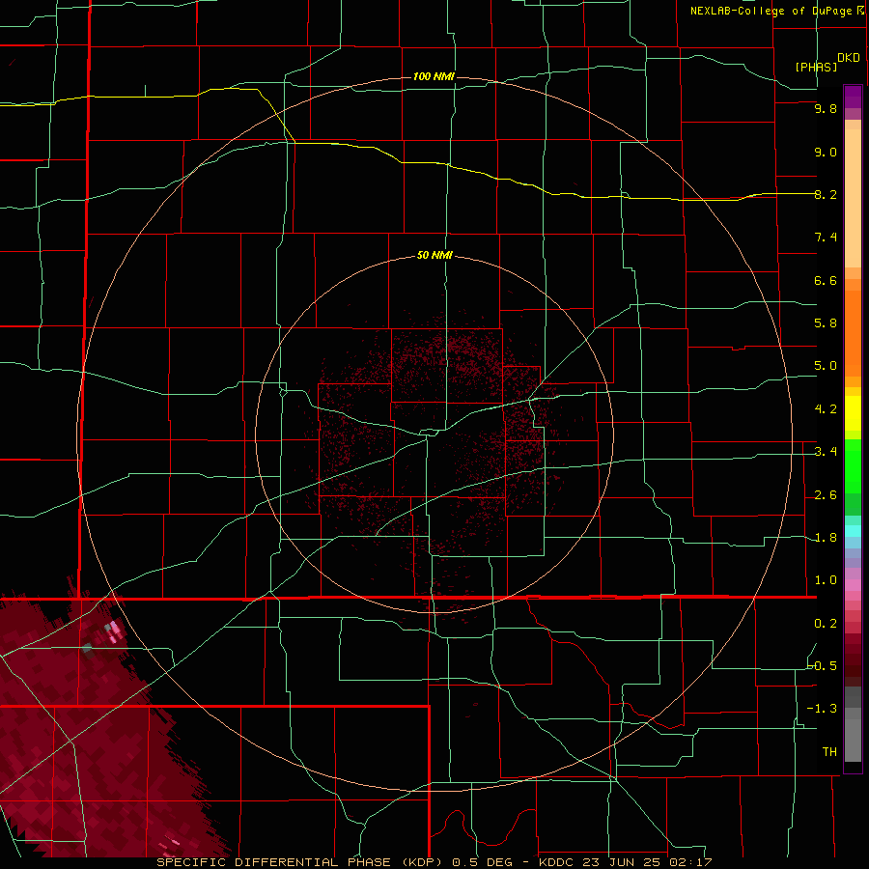Click the "9.0" value on the color scale
This screenshot has width=869, height=869.
tap(826, 152)
